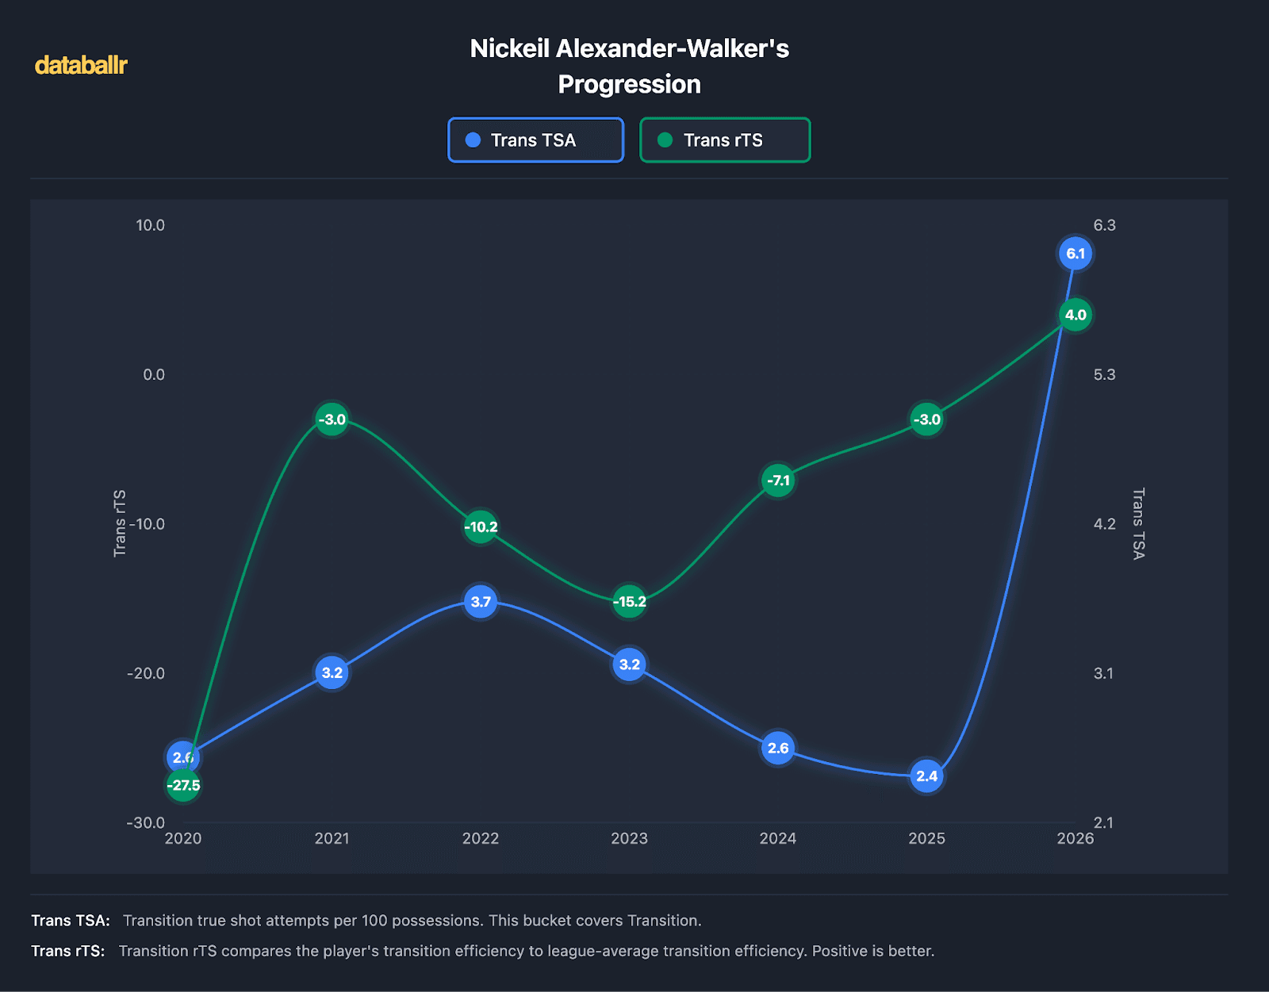Select the -27.5 rTS point for 2020

point(183,786)
